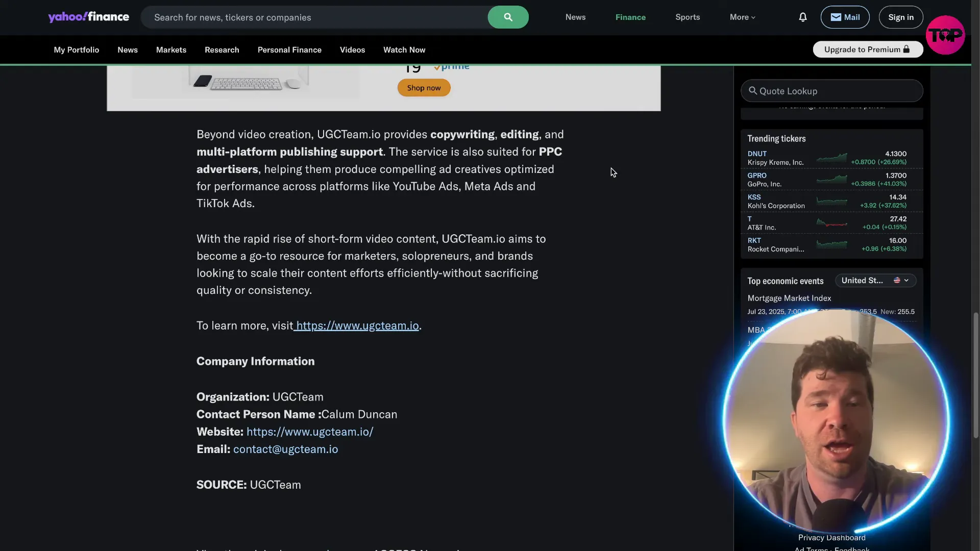The image size is (980, 551).
Task: Click the TOP pink circle logo
Action: [x=945, y=35]
